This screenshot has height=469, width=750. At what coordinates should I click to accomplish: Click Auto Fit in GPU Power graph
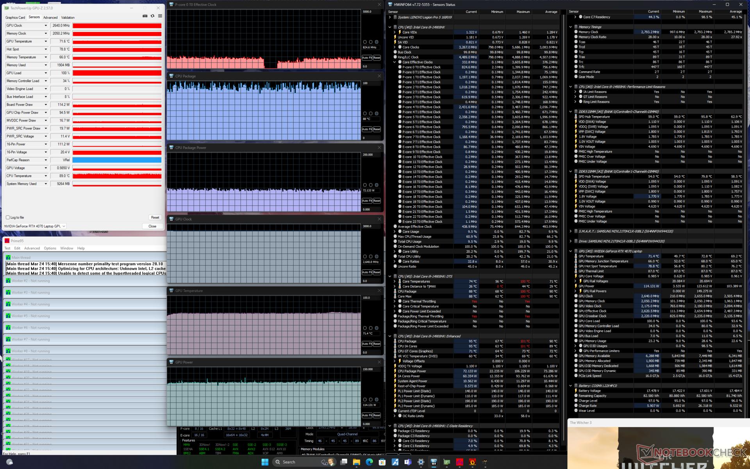point(366,415)
